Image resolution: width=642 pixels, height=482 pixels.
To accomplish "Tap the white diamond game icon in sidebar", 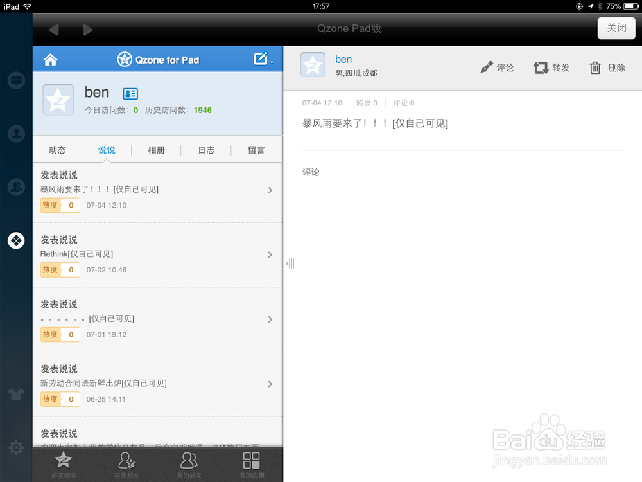I will pos(16,240).
